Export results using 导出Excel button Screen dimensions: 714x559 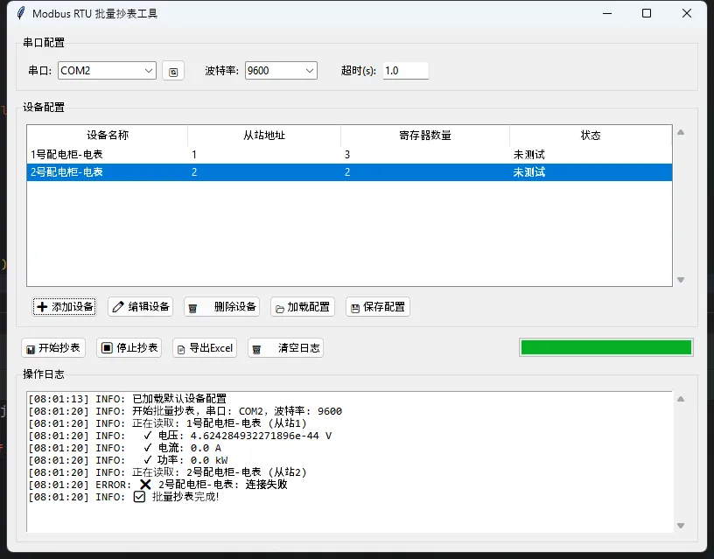(205, 348)
